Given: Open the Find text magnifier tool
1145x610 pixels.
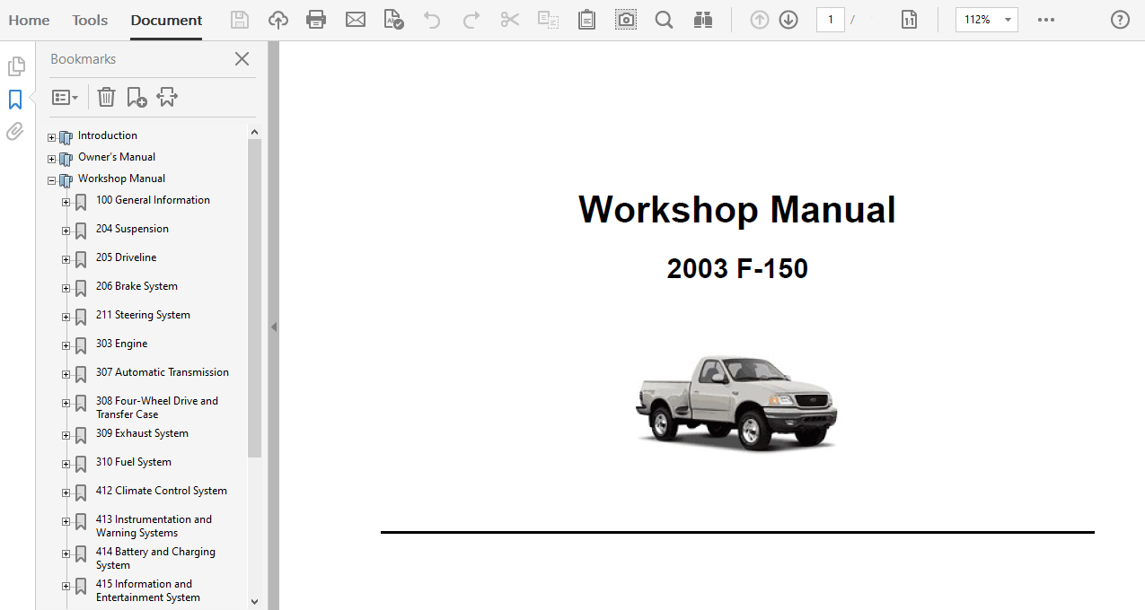Looking at the screenshot, I should pyautogui.click(x=664, y=20).
